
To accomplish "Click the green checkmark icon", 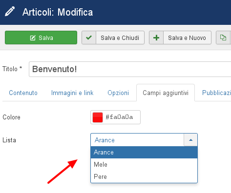I will click(x=89, y=38).
